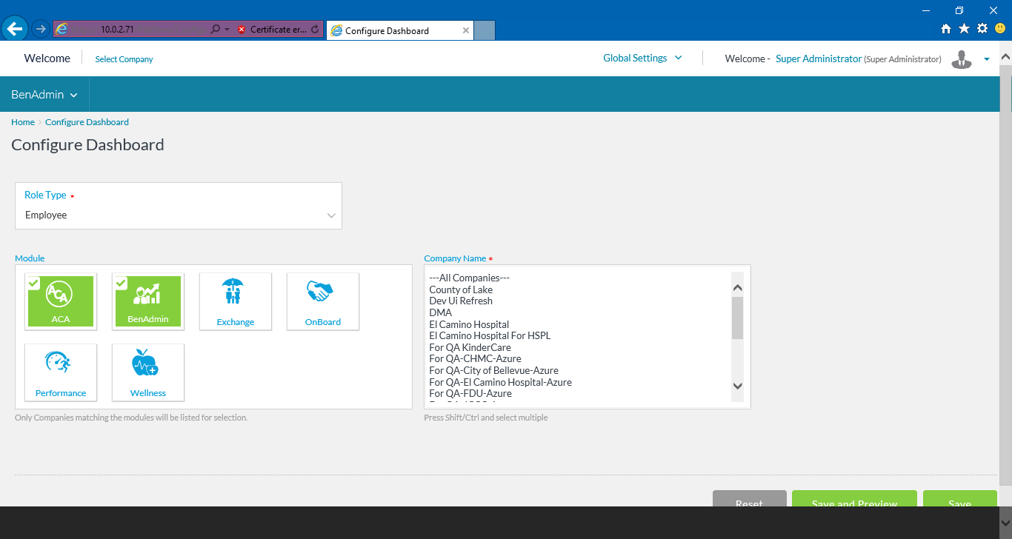Viewport: 1012px width, 539px height.
Task: Open browser home page icon
Action: [x=946, y=29]
